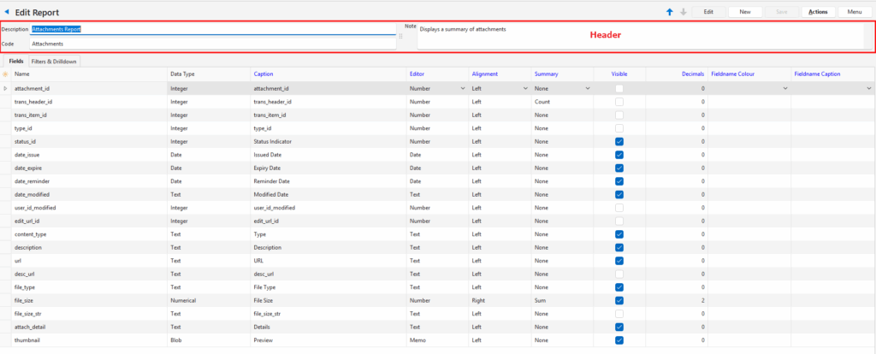Click the Code input field
The image size is (876, 354).
(212, 43)
